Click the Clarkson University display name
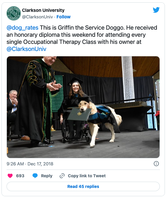 [43, 10]
